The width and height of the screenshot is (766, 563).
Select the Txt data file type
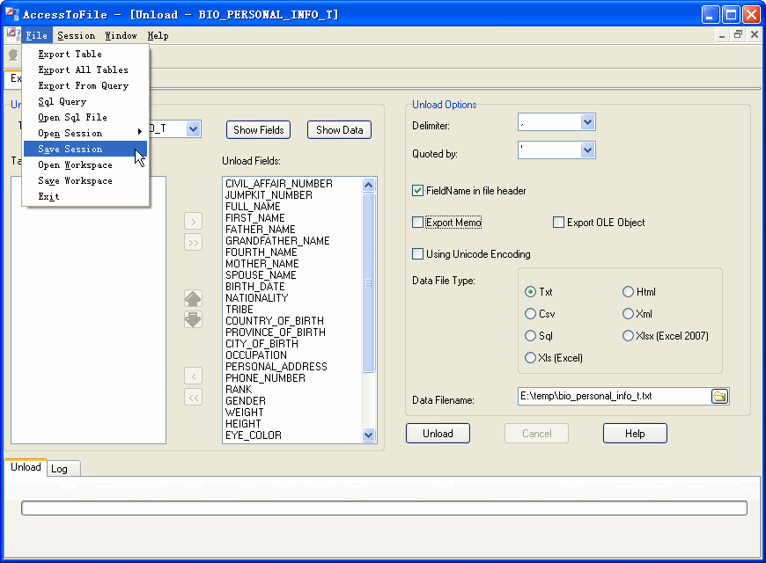point(530,291)
